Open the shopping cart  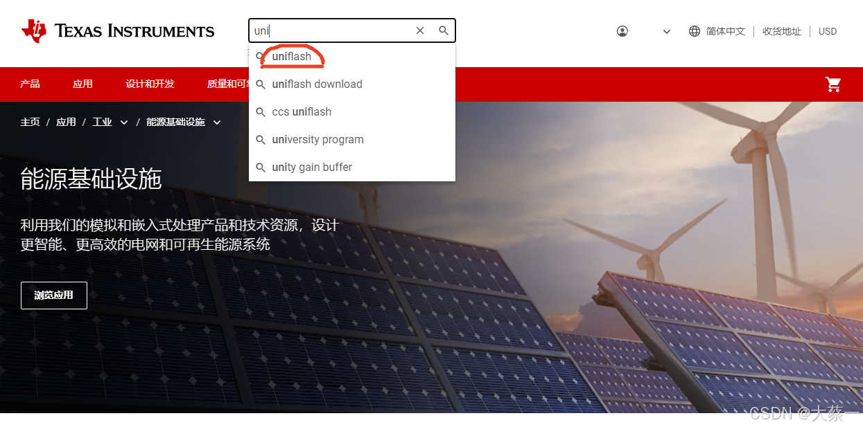click(x=833, y=84)
